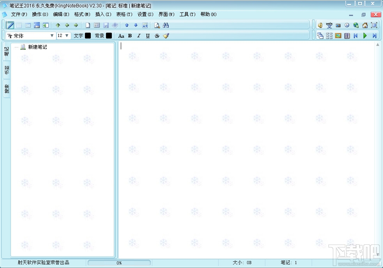Click the grid tile view icon

(x=329, y=36)
